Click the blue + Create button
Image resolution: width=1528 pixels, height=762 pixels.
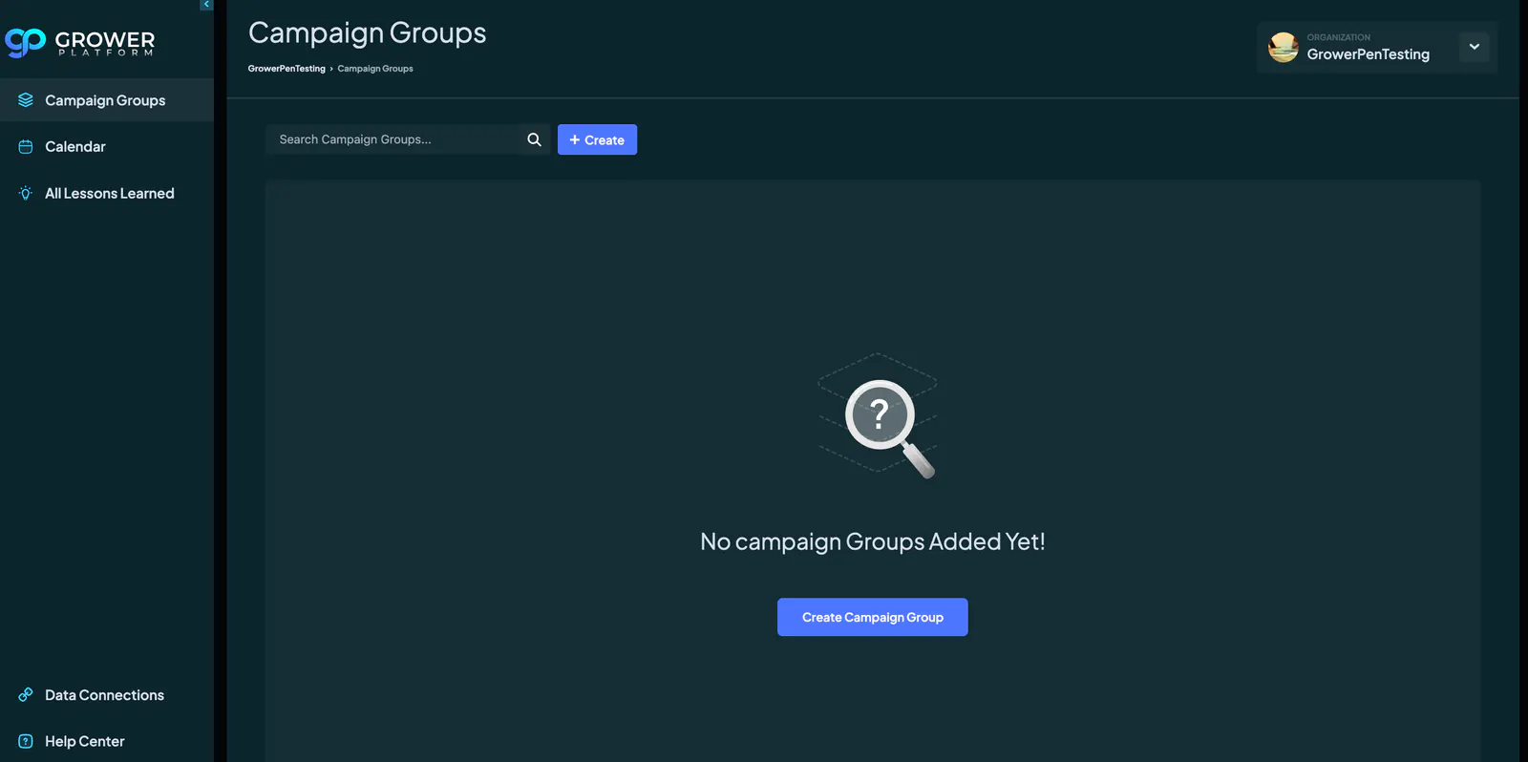point(597,139)
